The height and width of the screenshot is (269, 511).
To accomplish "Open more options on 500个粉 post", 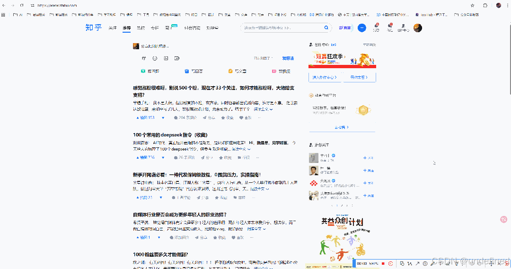I will [x=259, y=118].
